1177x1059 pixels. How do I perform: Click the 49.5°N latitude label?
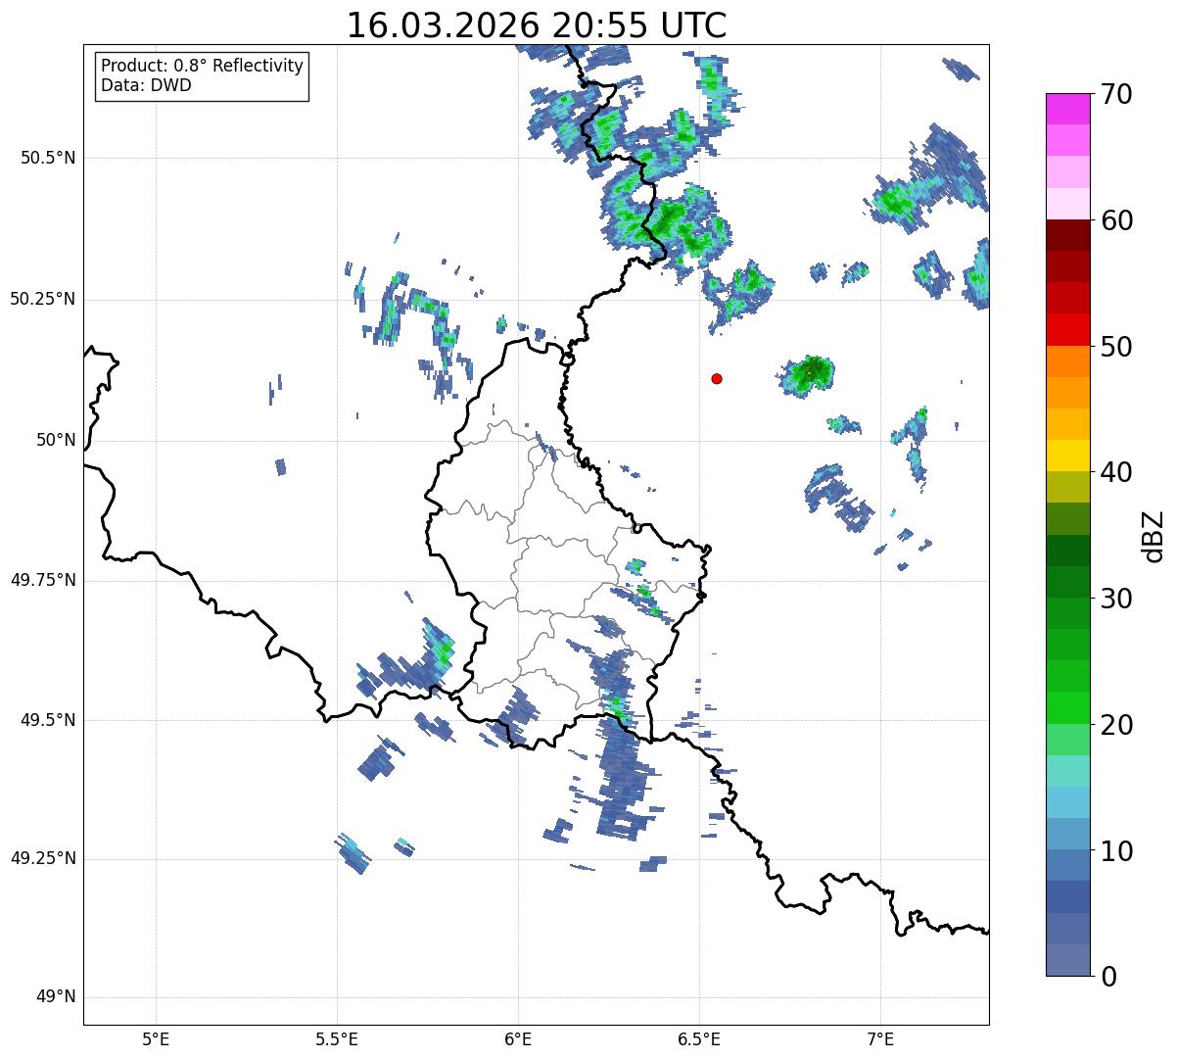[48, 720]
